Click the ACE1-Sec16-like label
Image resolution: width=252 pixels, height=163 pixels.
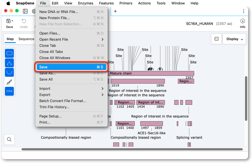(x=151, y=133)
